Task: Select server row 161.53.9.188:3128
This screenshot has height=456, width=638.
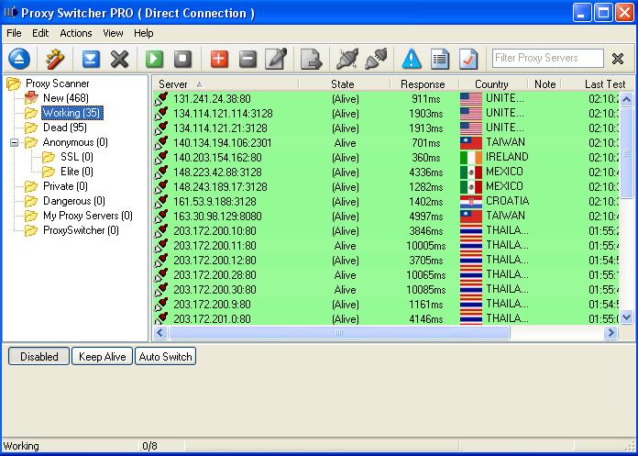Action: pyautogui.click(x=387, y=202)
